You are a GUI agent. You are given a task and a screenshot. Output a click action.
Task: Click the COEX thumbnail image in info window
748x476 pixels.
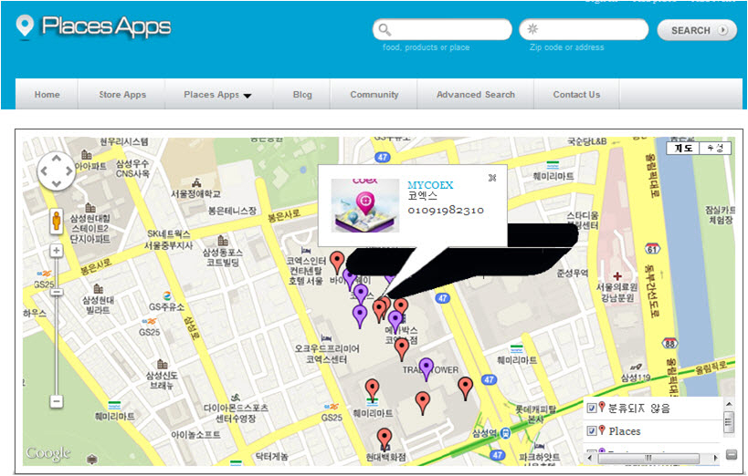365,205
